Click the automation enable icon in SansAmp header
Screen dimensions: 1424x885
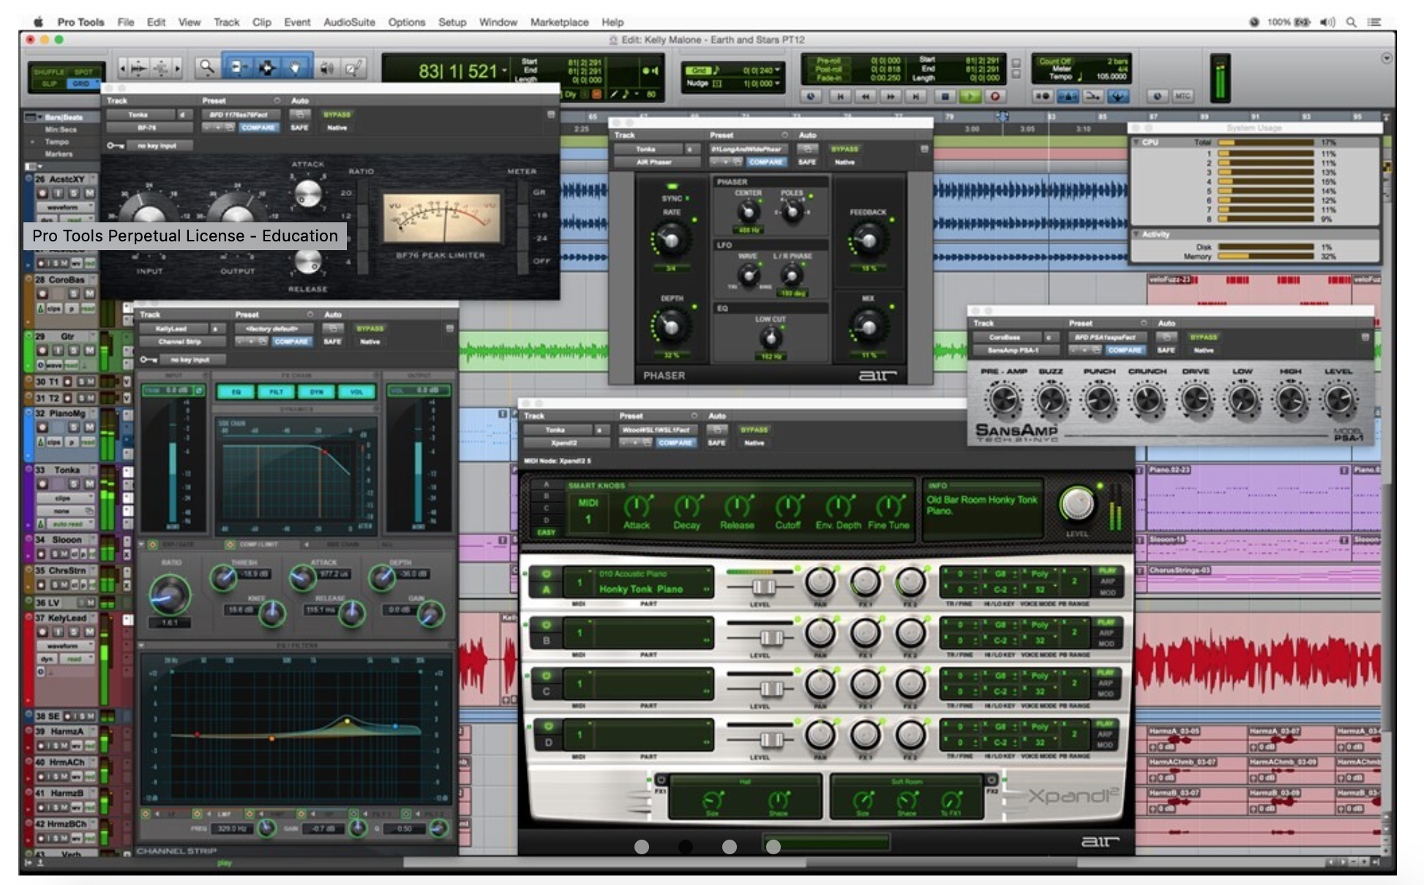point(1166,336)
